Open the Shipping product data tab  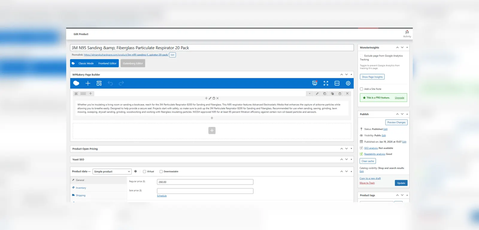click(81, 195)
